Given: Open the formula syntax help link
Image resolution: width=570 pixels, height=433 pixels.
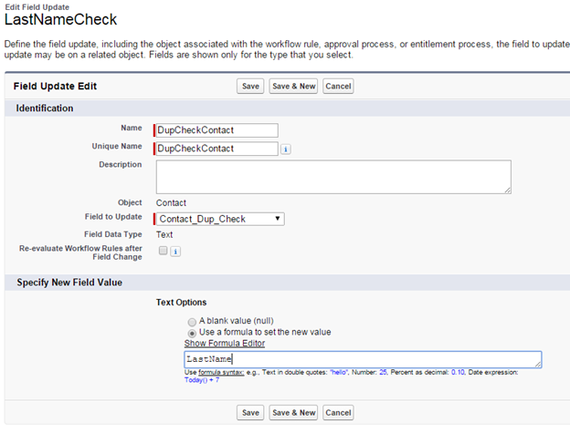Looking at the screenshot, I should pyautogui.click(x=221, y=373).
